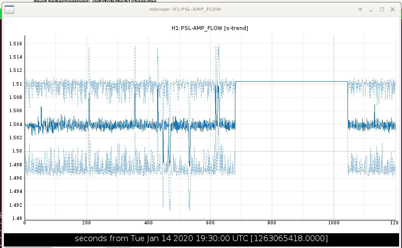The image size is (402, 248).
Task: Click the rising step edge near 680 seconds
Action: [235, 103]
